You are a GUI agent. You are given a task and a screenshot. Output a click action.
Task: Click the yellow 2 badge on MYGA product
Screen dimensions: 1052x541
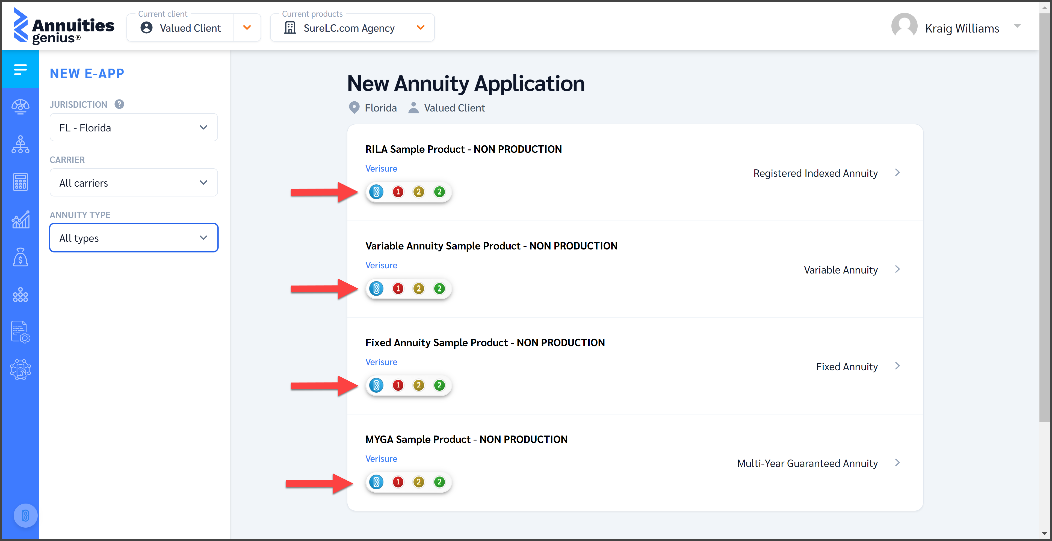click(x=419, y=482)
